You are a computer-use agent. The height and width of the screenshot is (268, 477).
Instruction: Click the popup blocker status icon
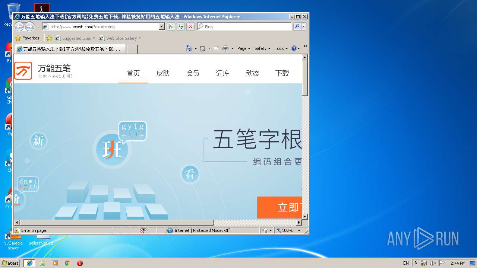pos(143,230)
